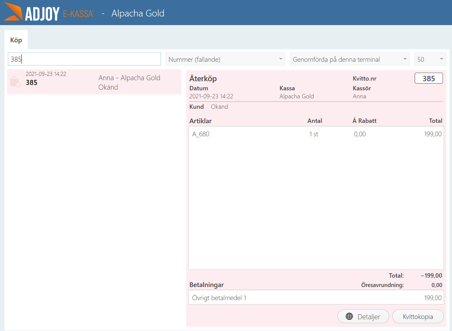This screenshot has width=452, height=331.
Task: Click the 1 st quantity for A_680
Action: coord(314,134)
